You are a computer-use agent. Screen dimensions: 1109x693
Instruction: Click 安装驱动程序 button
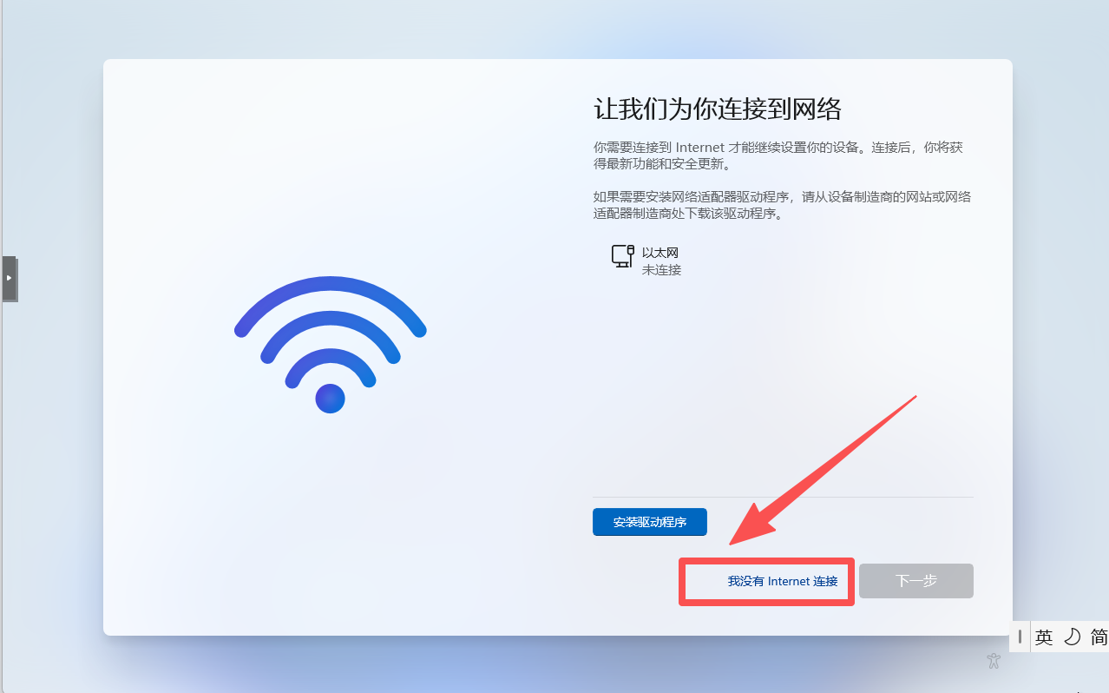(650, 522)
